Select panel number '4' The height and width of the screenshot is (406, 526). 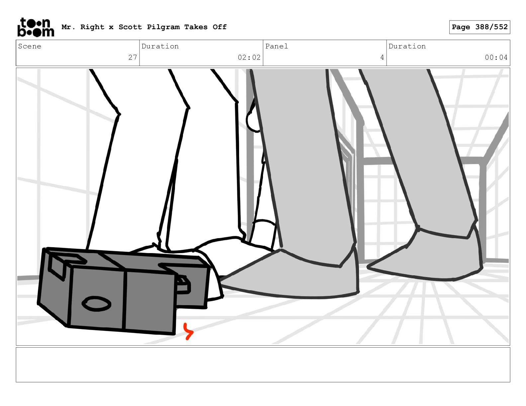tap(382, 57)
